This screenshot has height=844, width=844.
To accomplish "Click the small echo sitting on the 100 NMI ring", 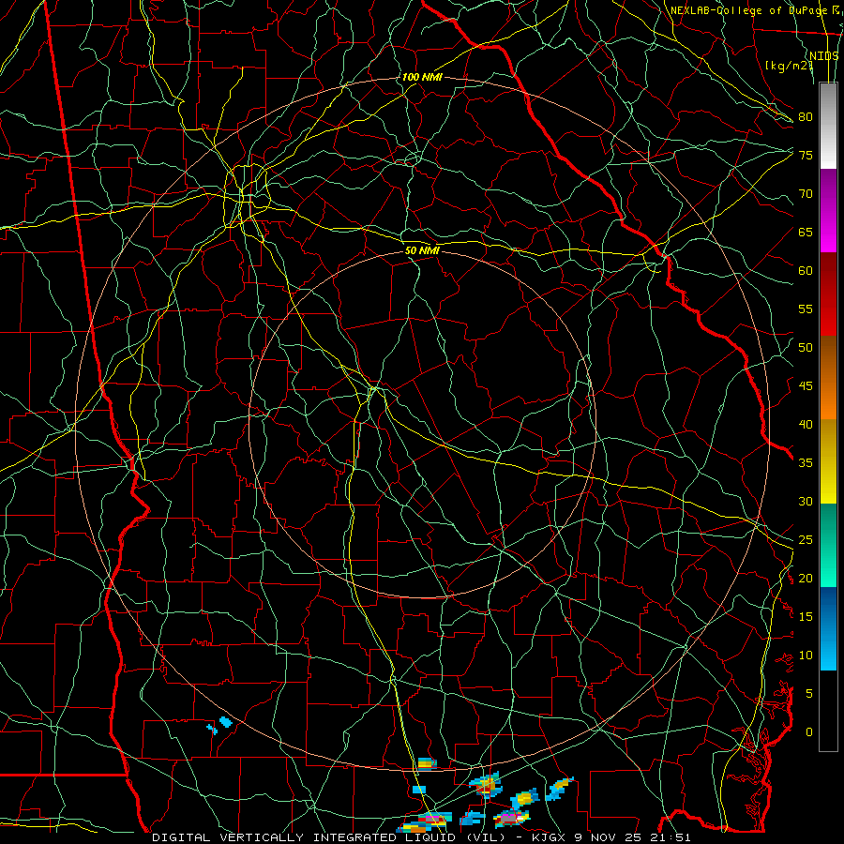I will (427, 763).
